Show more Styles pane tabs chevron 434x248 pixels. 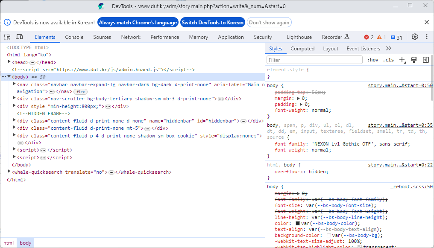click(x=389, y=48)
